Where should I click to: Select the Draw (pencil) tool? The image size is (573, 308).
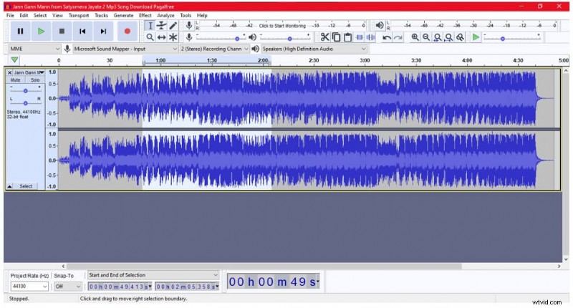tap(173, 26)
